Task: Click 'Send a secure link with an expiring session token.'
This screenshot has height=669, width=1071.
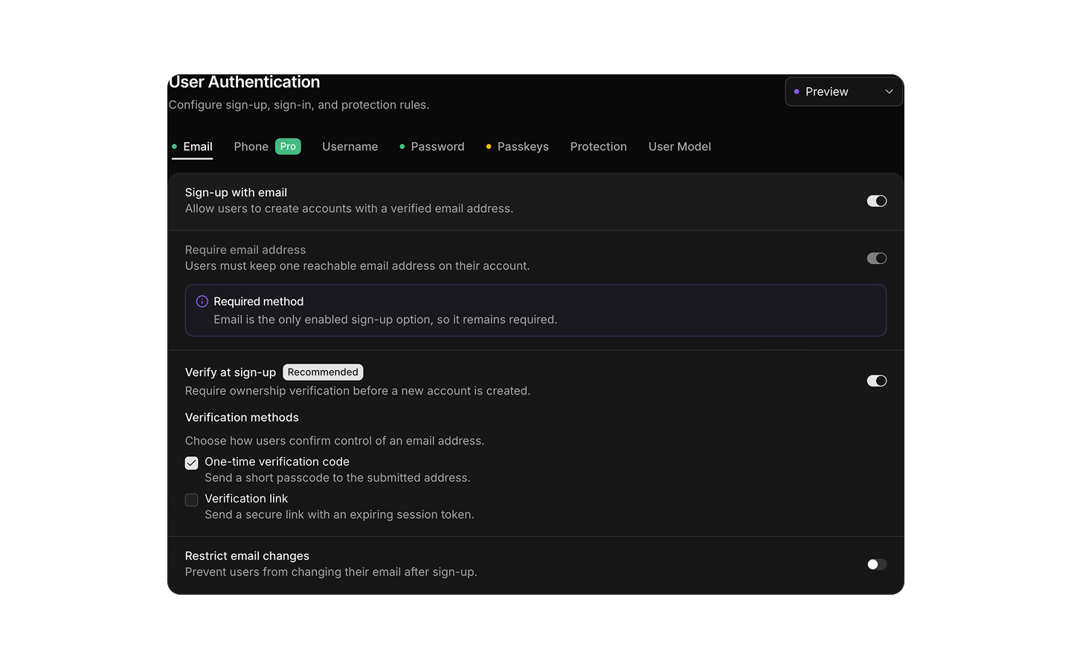Action: tap(339, 514)
